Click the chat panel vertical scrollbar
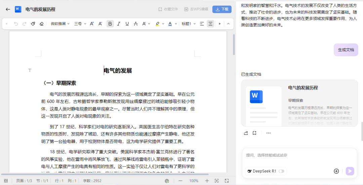Viewport: 363px width, 185px height. point(362,131)
